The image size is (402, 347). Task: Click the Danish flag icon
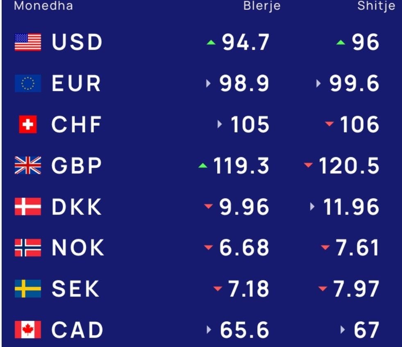pos(28,207)
